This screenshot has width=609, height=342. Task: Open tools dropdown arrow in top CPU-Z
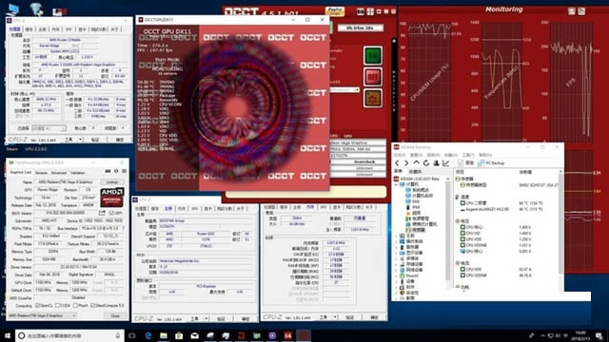80,140
